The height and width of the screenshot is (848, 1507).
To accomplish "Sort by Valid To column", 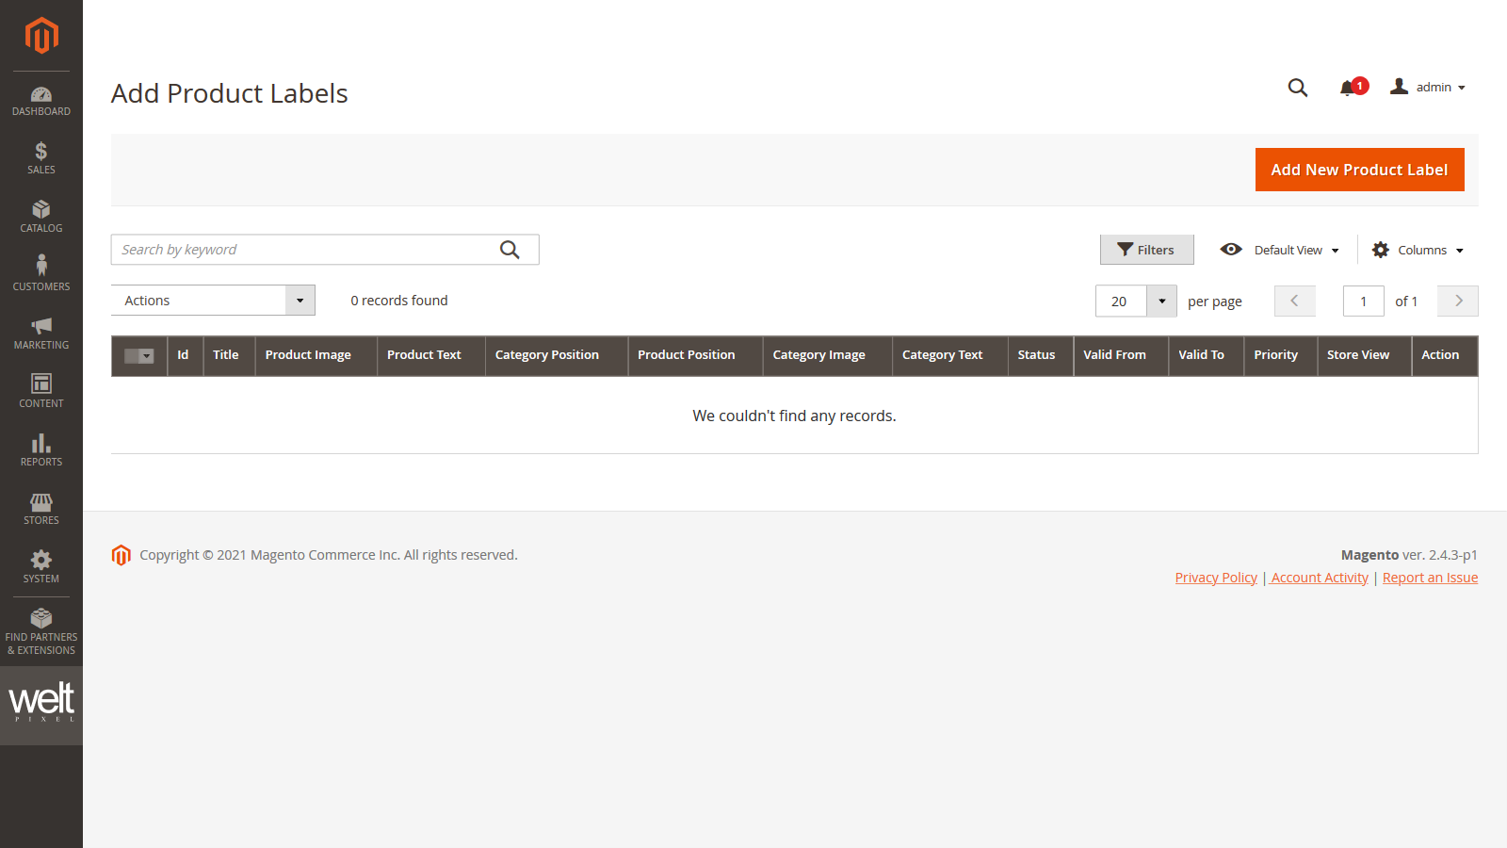I will tap(1206, 355).
